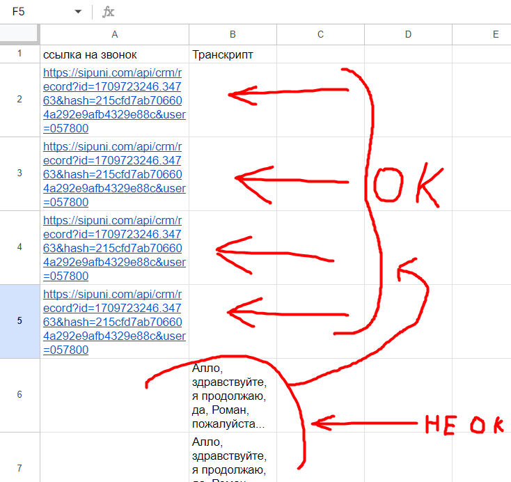Click the select-all corner box

click(x=19, y=34)
